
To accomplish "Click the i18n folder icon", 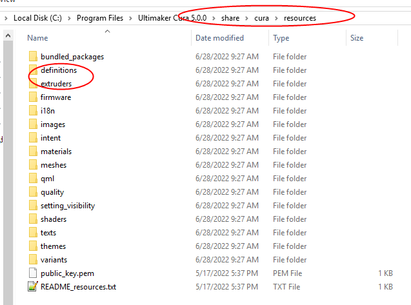I will click(x=33, y=111).
